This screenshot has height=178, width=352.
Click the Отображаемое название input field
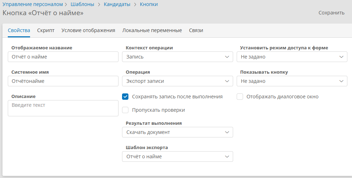(63, 57)
